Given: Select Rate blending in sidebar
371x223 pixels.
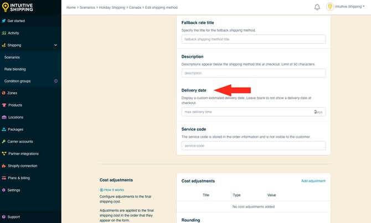Looking at the screenshot, I should (x=15, y=69).
